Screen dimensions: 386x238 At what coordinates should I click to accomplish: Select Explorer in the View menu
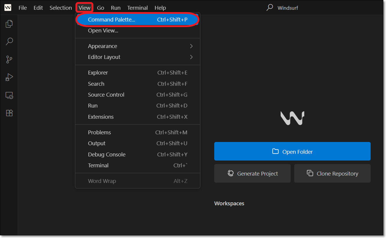pyautogui.click(x=138, y=73)
